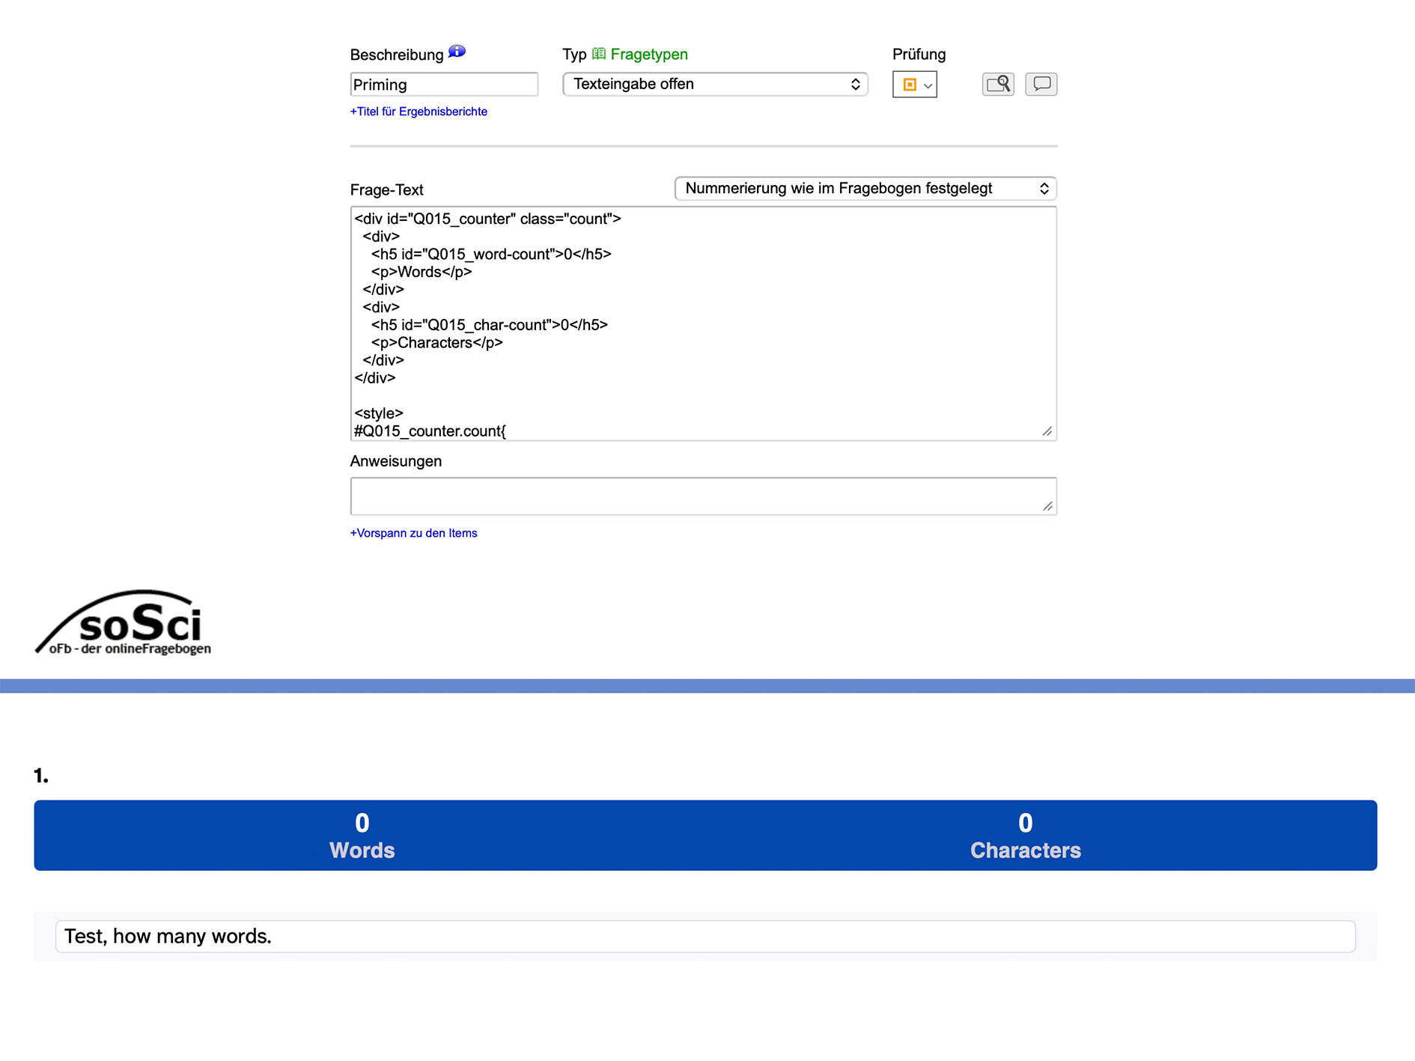Click the info icon next to Beschreibung
Viewport: 1415px width, 1061px height.
point(457,52)
